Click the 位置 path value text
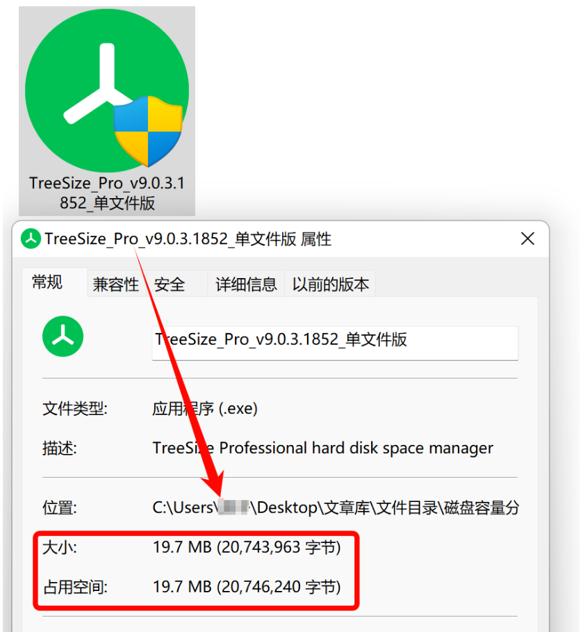Screen dimensions: 583x632 coord(335,508)
